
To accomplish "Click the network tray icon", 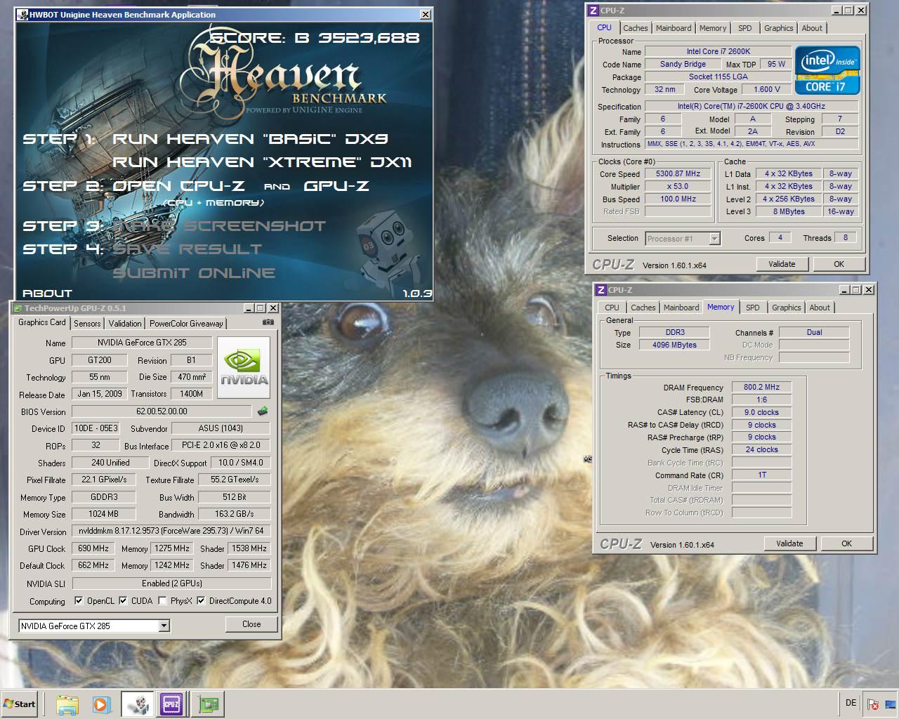I will pyautogui.click(x=891, y=704).
